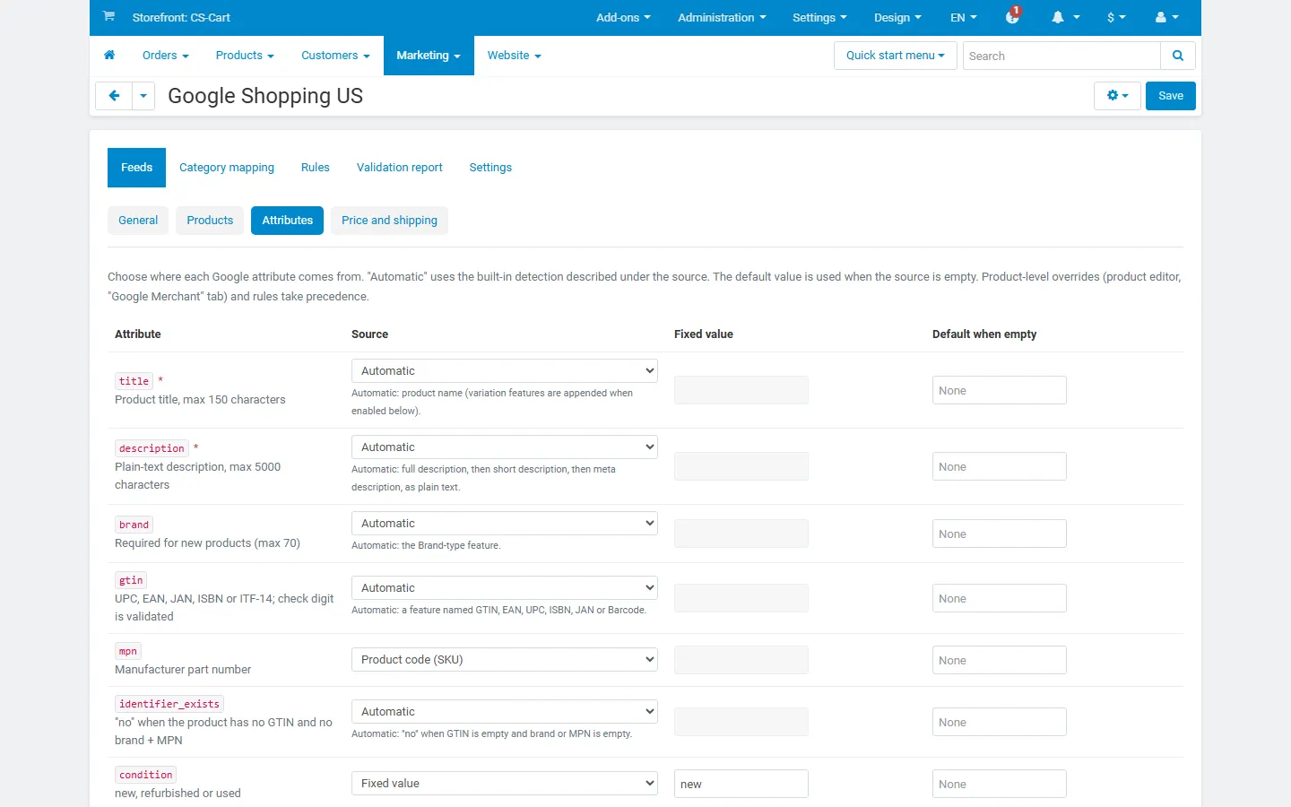Open the notification badge icon with count 1
The image size is (1291, 807).
click(1013, 15)
